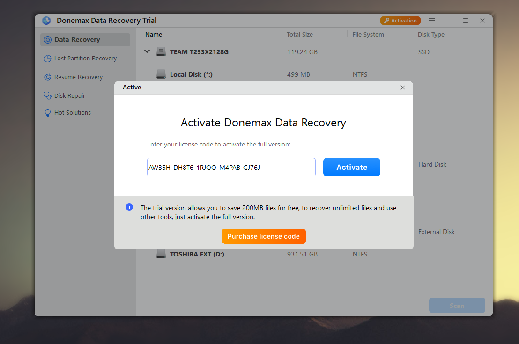The image size is (519, 344).
Task: Minimize the Donemax window
Action: coord(448,21)
